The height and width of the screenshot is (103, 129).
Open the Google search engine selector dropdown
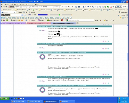68,20
